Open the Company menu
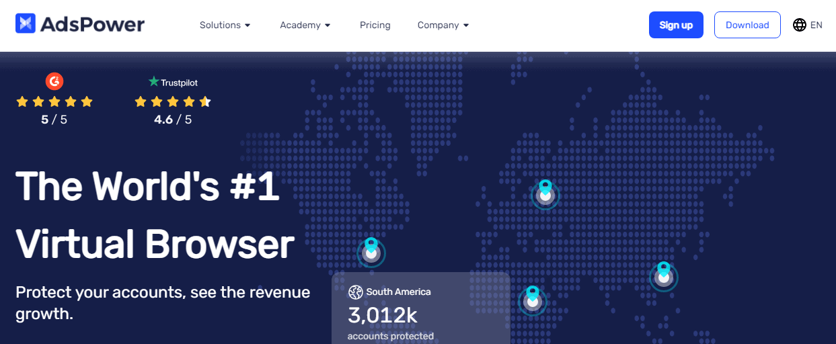The image size is (836, 344). (443, 25)
